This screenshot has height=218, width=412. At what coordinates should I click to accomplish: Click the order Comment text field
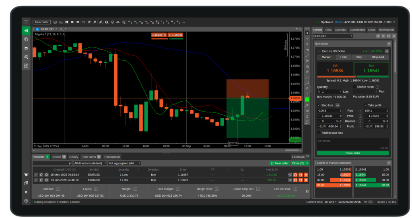[352, 143]
